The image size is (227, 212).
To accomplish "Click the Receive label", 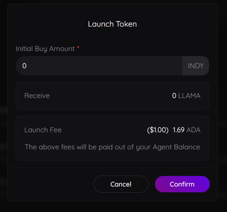I will [x=37, y=96].
